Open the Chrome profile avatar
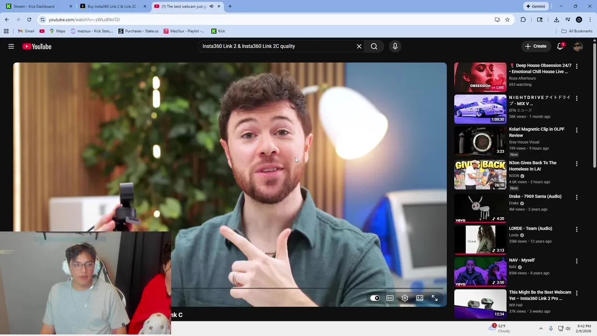 tap(579, 20)
